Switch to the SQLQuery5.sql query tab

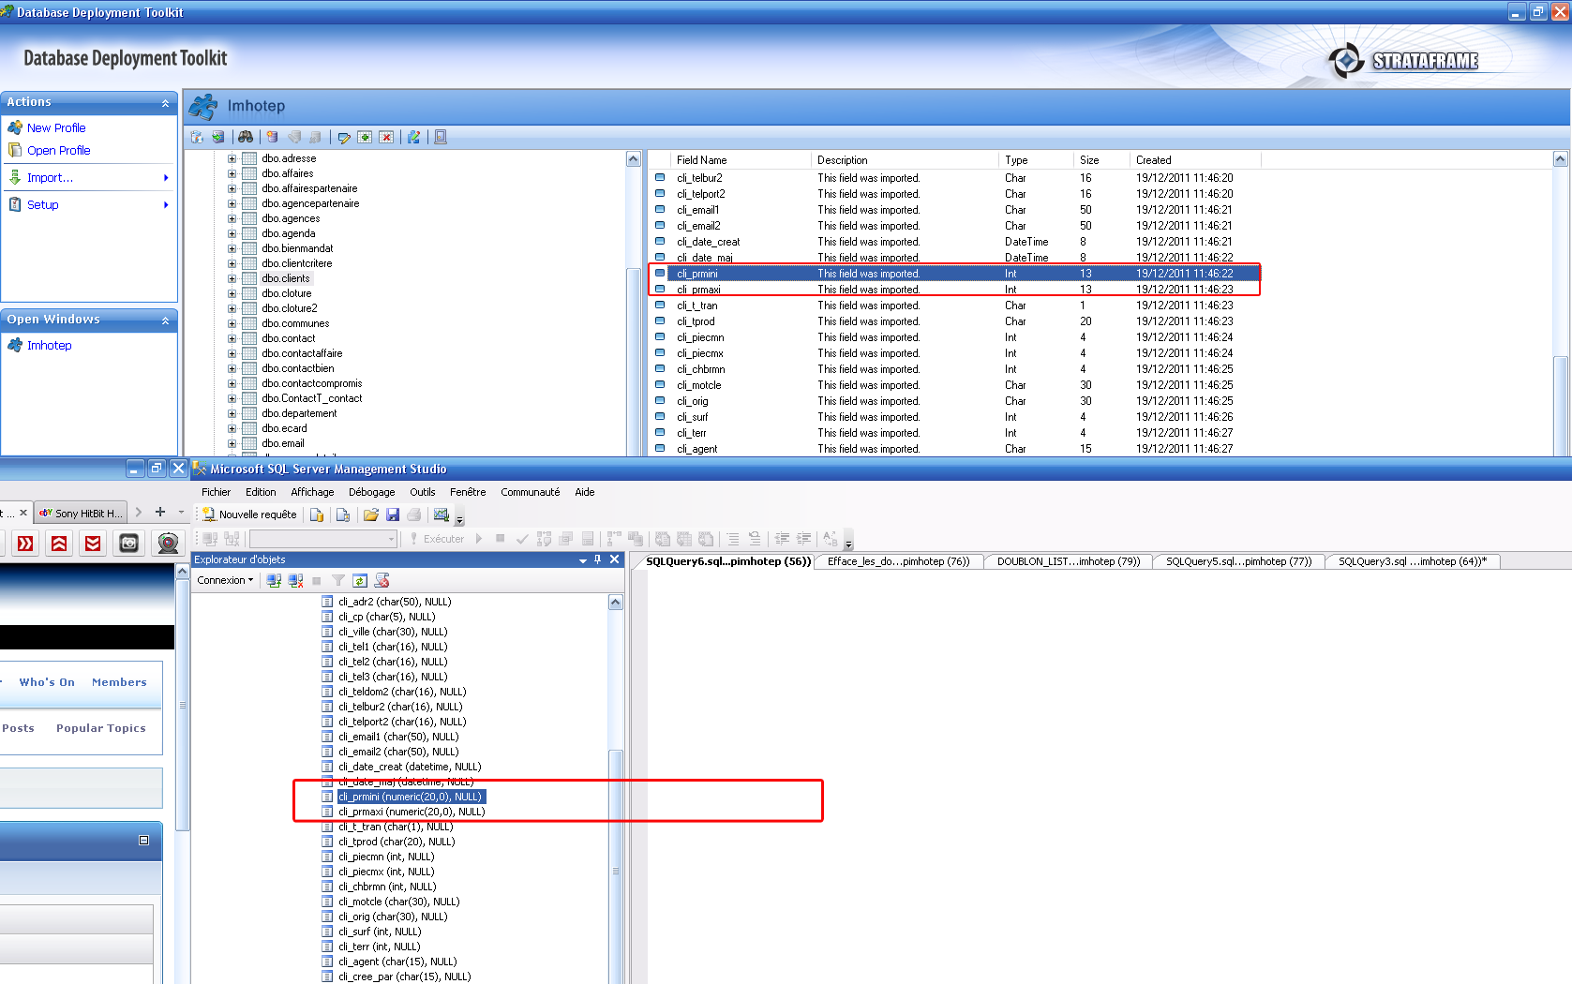coord(1237,561)
